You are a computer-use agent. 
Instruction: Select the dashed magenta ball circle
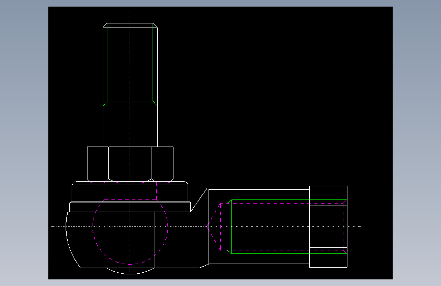[x=130, y=231]
